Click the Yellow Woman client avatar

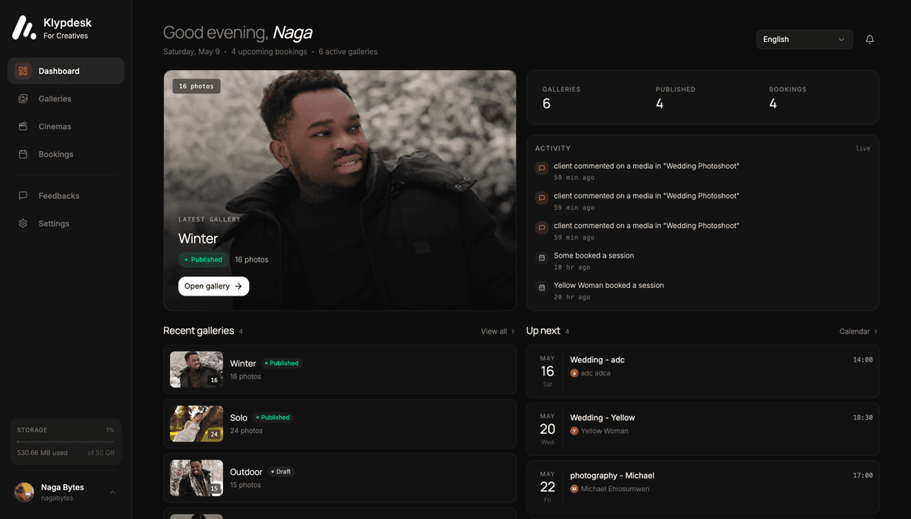point(574,431)
